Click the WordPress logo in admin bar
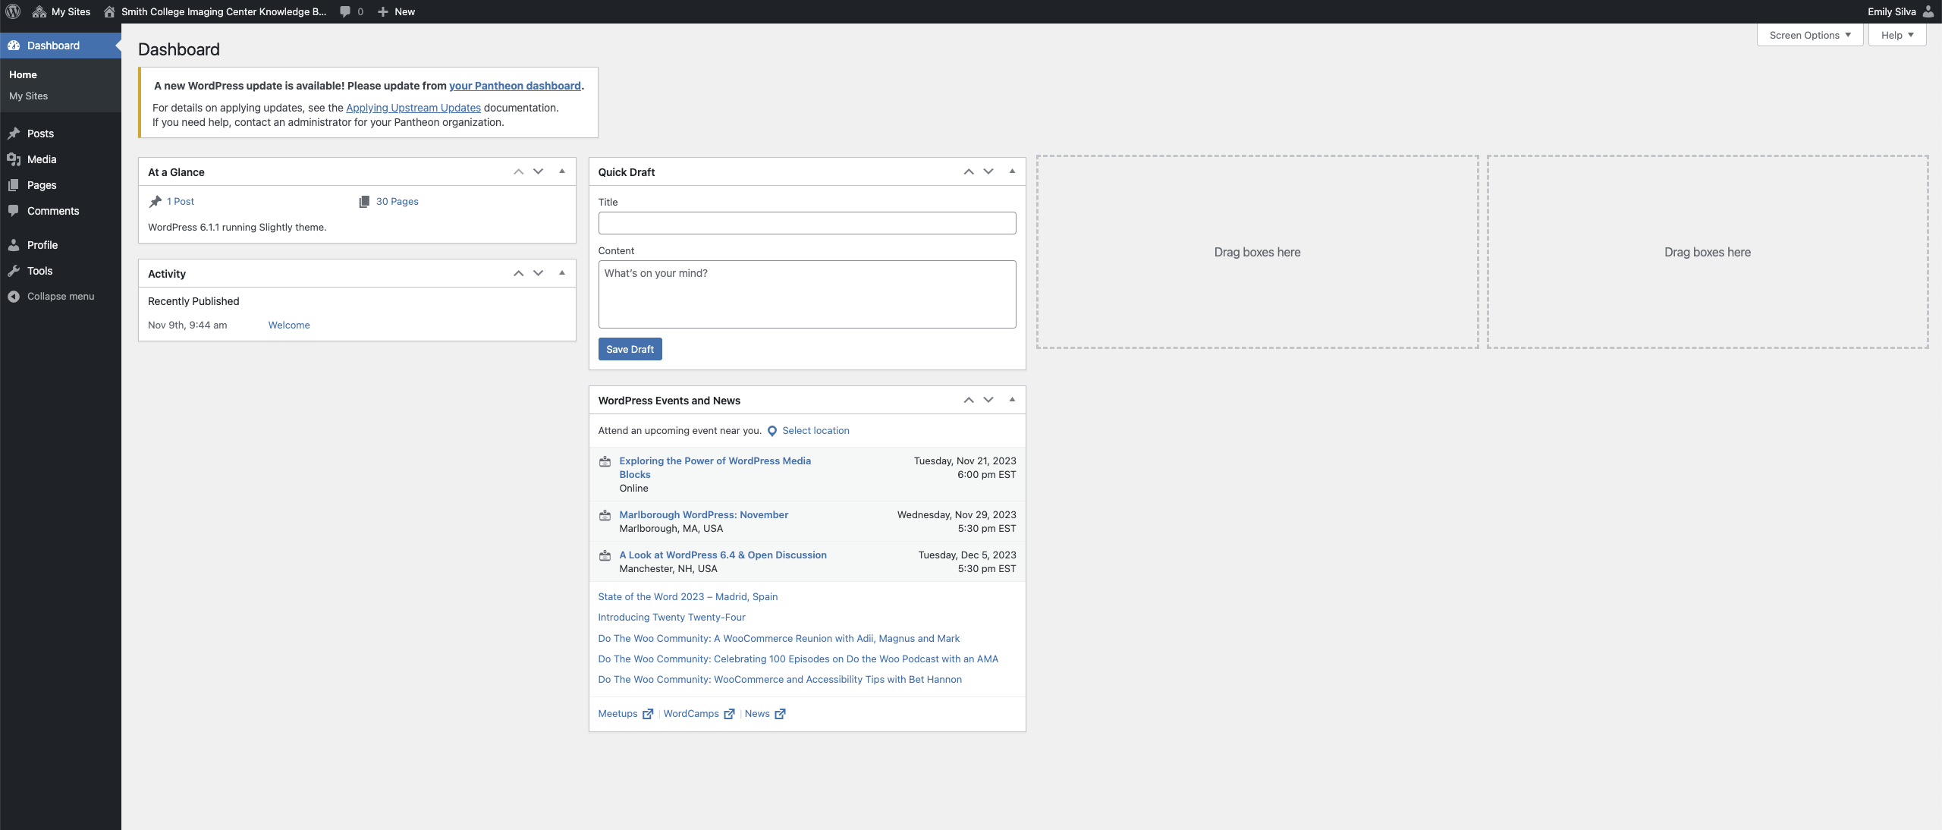Image resolution: width=1942 pixels, height=830 pixels. click(13, 11)
